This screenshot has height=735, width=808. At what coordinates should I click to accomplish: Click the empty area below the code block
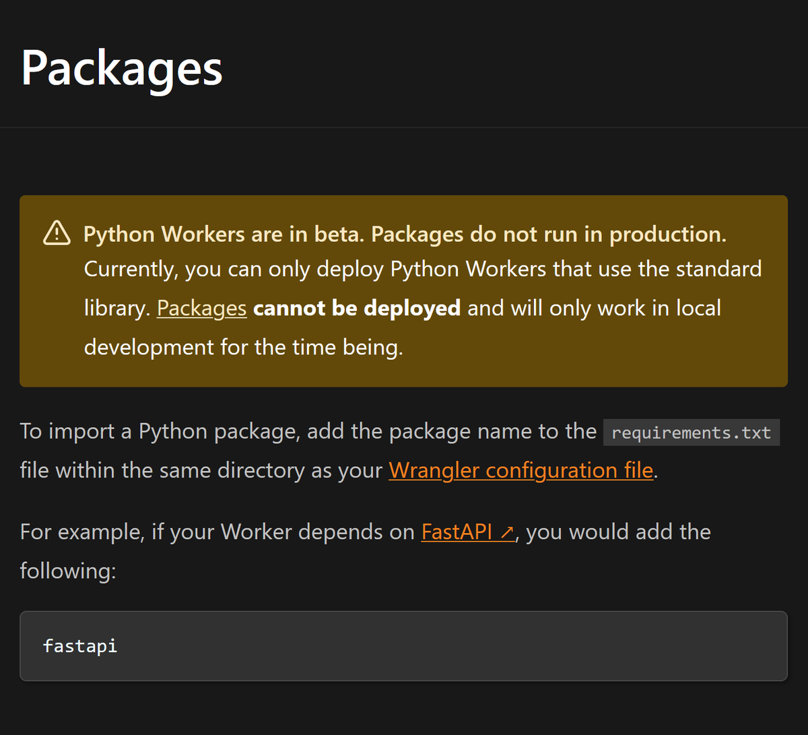coord(404,711)
